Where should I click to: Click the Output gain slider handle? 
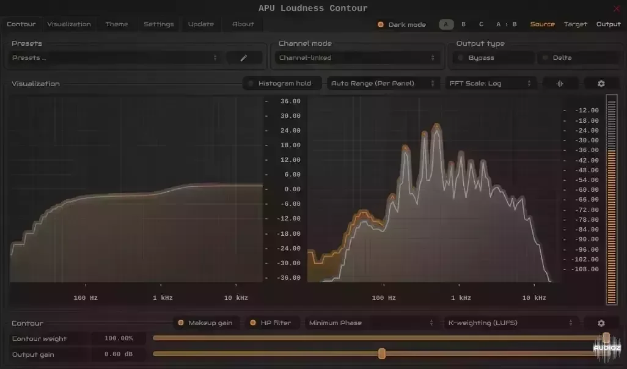(x=382, y=353)
